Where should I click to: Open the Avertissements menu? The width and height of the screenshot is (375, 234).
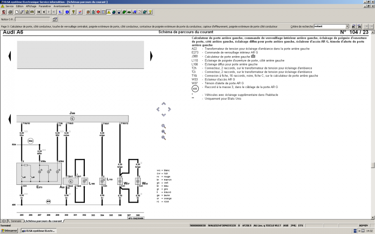coord(62,6)
